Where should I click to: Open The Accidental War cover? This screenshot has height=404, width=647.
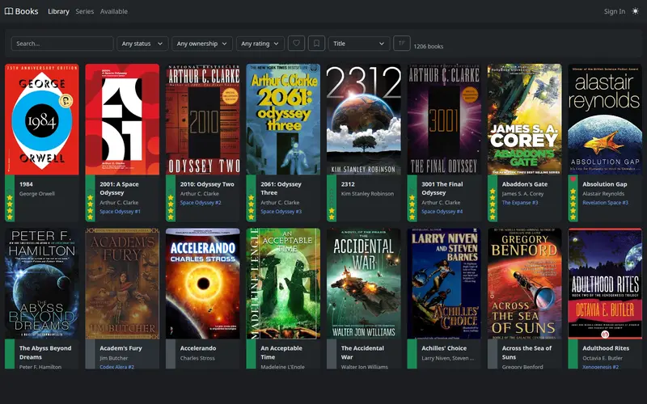363,284
